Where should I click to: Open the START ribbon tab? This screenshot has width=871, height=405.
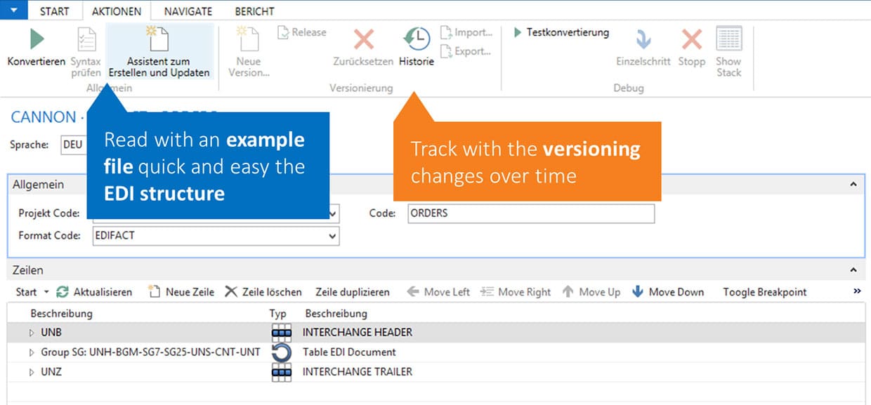(x=55, y=11)
